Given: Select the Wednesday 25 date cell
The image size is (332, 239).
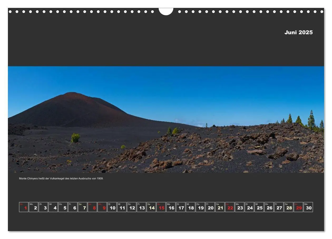Looking at the screenshot, I should point(259,207).
